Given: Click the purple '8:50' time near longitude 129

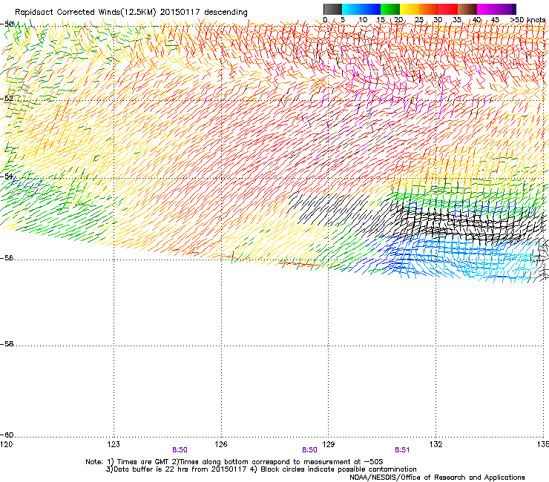Looking at the screenshot, I should pyautogui.click(x=309, y=450).
